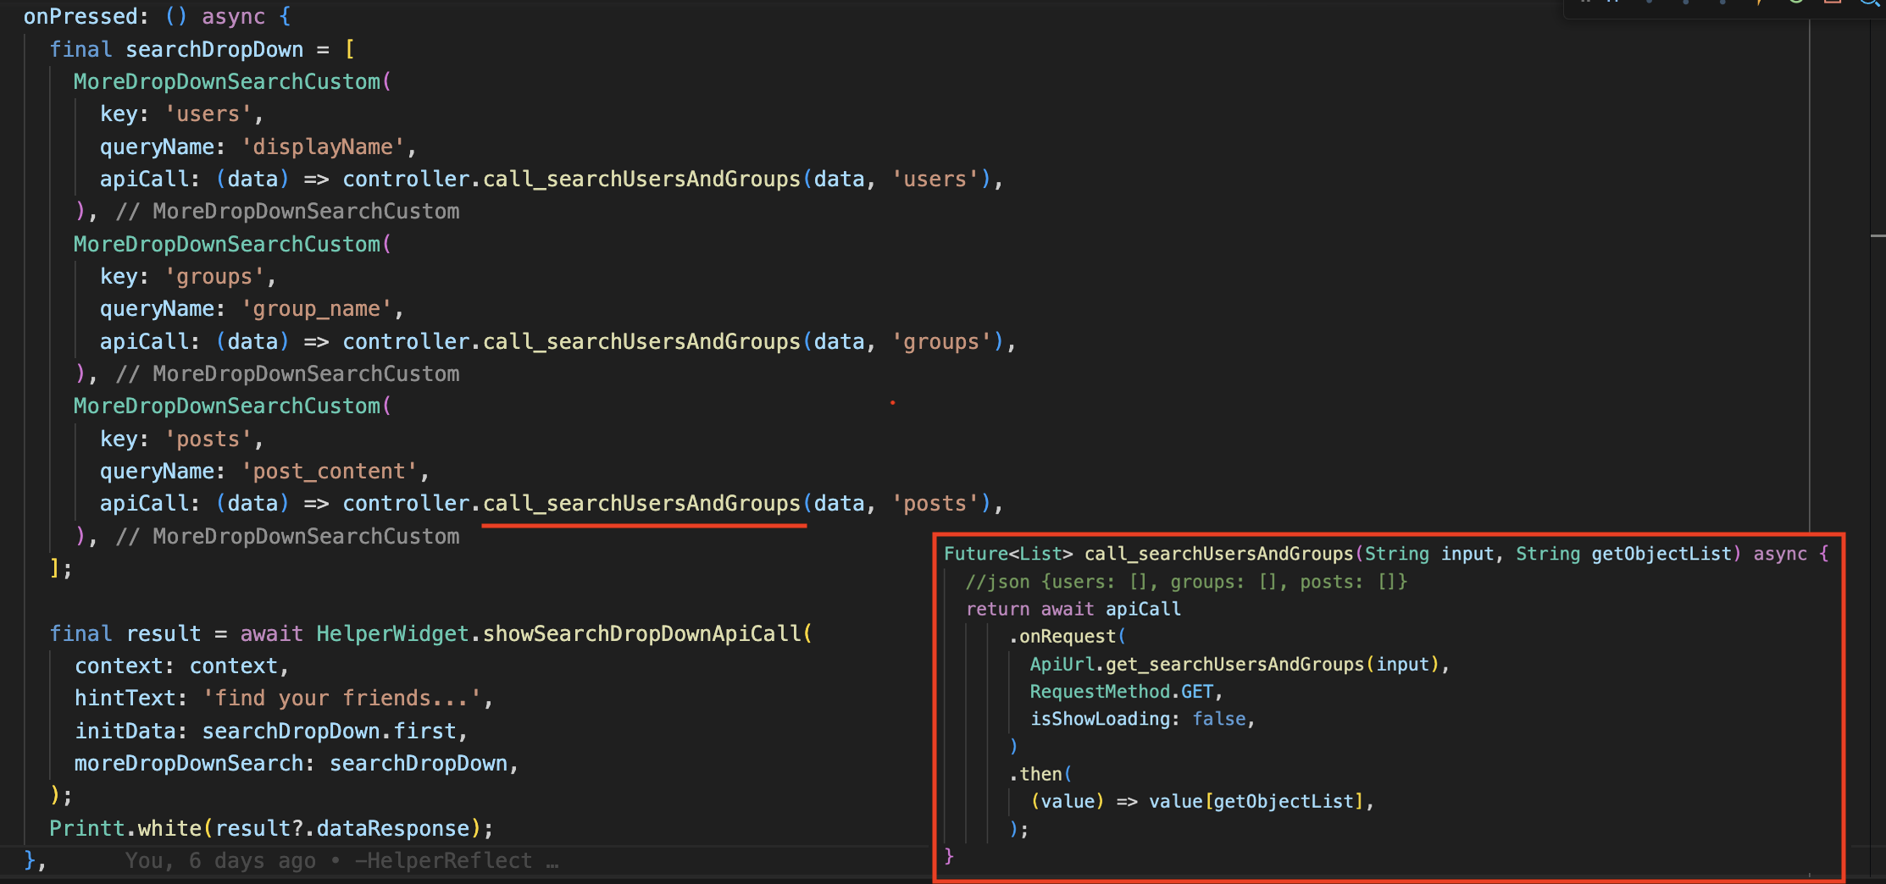Click the 'find your friends...' string
The width and height of the screenshot is (1886, 884).
click(341, 698)
